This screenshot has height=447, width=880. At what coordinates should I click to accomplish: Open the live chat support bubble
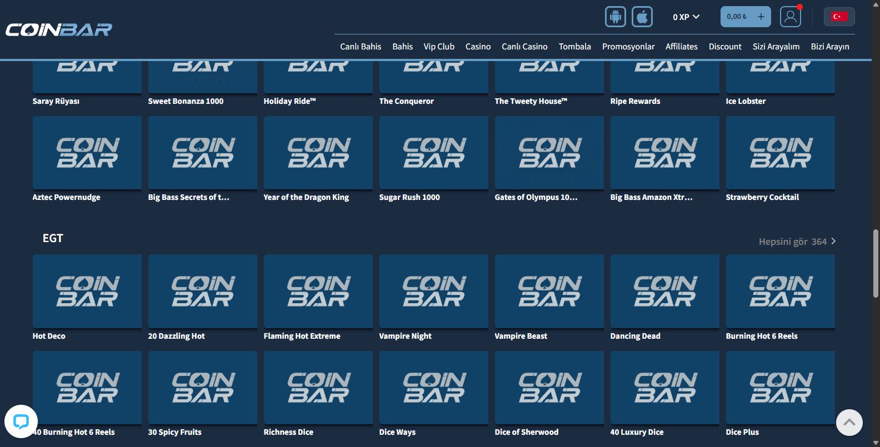pyautogui.click(x=21, y=421)
